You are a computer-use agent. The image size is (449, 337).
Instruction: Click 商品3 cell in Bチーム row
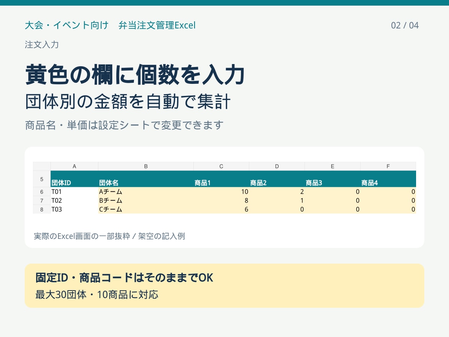click(333, 200)
